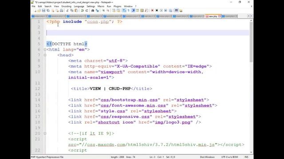Click the Open file toolbar icon
The width and height of the screenshot is (284, 159).
tap(39, 11)
